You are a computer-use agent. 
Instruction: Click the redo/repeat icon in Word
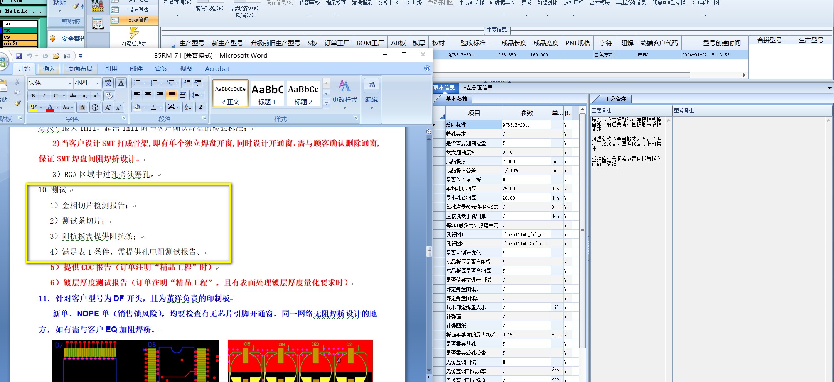[x=45, y=56]
